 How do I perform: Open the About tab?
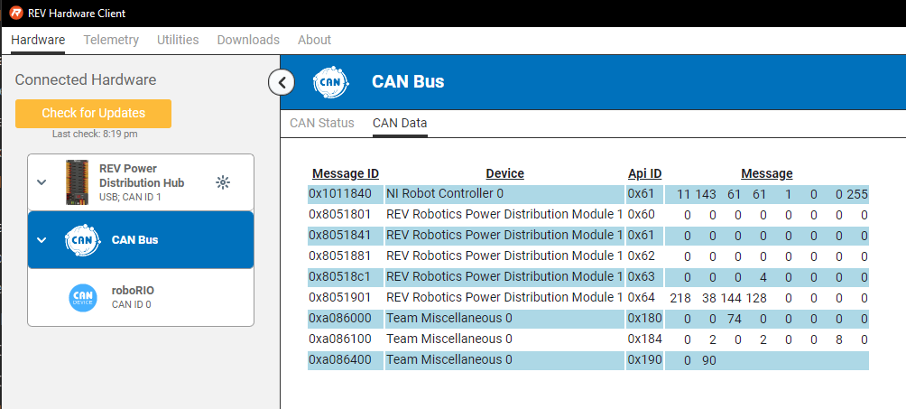(x=314, y=40)
